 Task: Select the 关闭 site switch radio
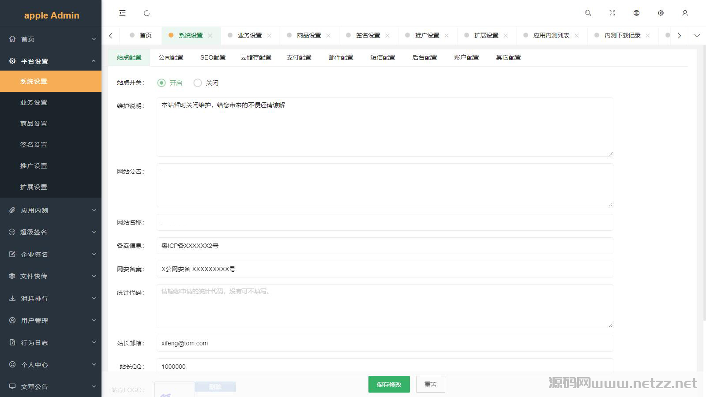(198, 82)
